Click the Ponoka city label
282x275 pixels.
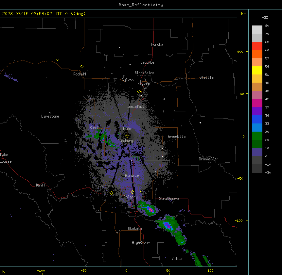pos(157,44)
